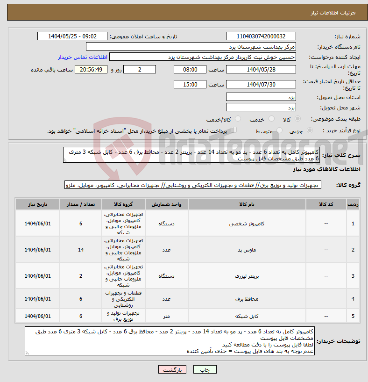Image resolution: width=368 pixels, height=382 pixels.
Task: Click the کابل شبکه item name
Action: pyautogui.click(x=247, y=316)
